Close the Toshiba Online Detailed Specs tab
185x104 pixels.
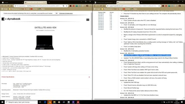click(x=115, y=3)
